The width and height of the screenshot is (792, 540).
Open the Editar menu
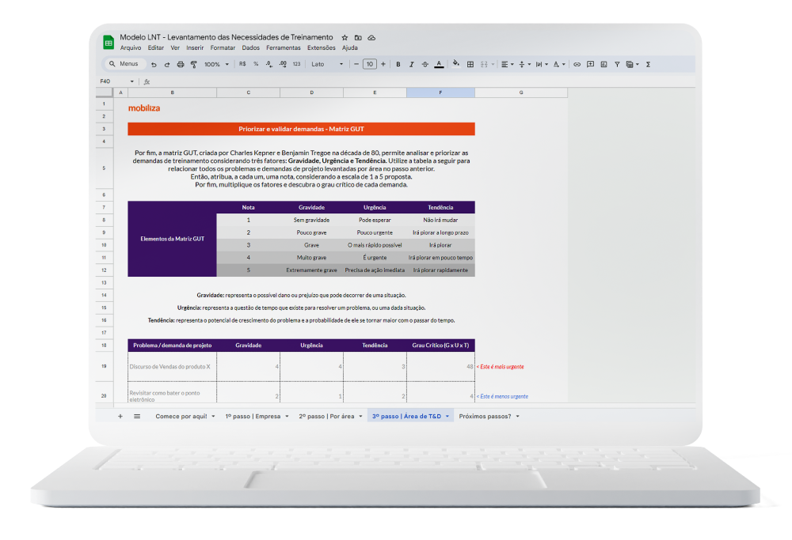click(155, 48)
